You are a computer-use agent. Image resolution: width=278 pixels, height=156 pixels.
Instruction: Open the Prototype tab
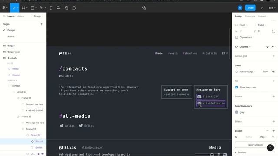[x=250, y=16]
